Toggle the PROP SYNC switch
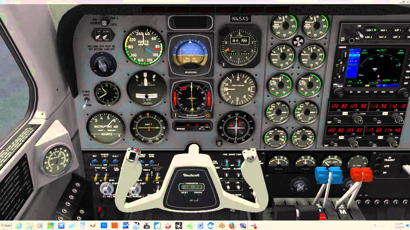410x230 pixels. coord(152,162)
